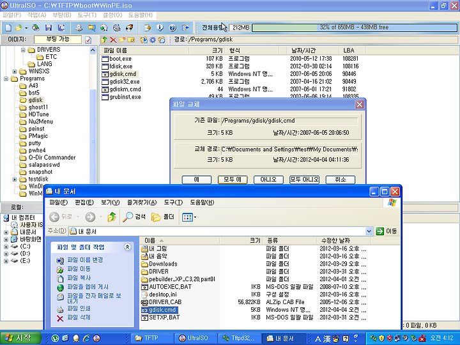
Task: Click the capacity usage bar showing 32% of 650MB
Action: [355, 27]
